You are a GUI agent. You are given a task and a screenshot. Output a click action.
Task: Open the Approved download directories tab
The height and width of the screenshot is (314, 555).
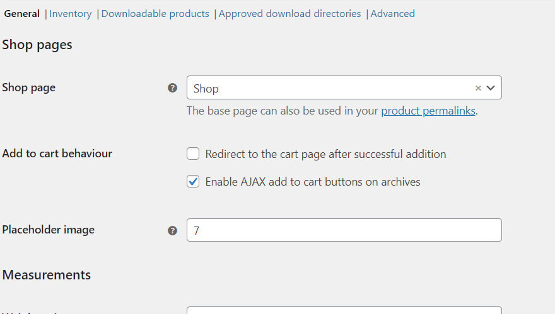coord(290,13)
